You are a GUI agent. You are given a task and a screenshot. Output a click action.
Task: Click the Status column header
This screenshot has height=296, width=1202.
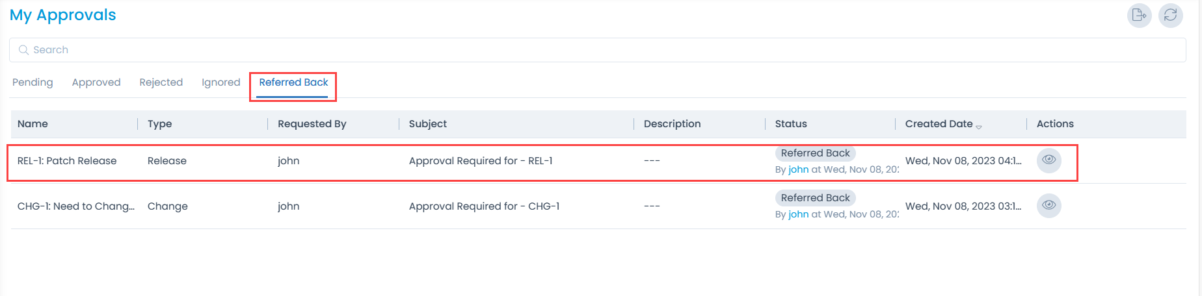pos(790,124)
